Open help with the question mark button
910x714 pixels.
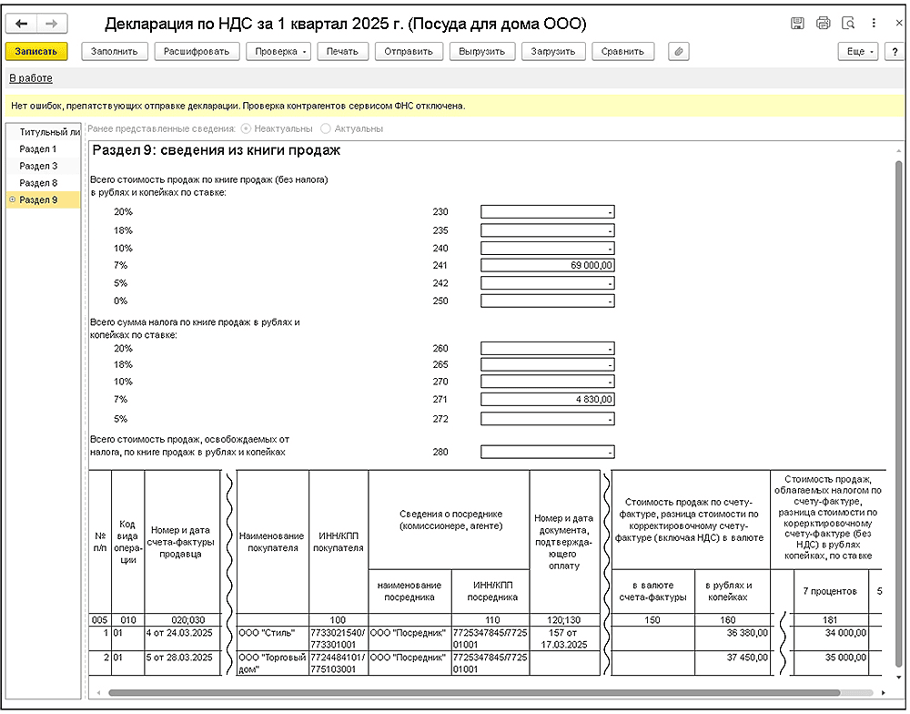893,52
